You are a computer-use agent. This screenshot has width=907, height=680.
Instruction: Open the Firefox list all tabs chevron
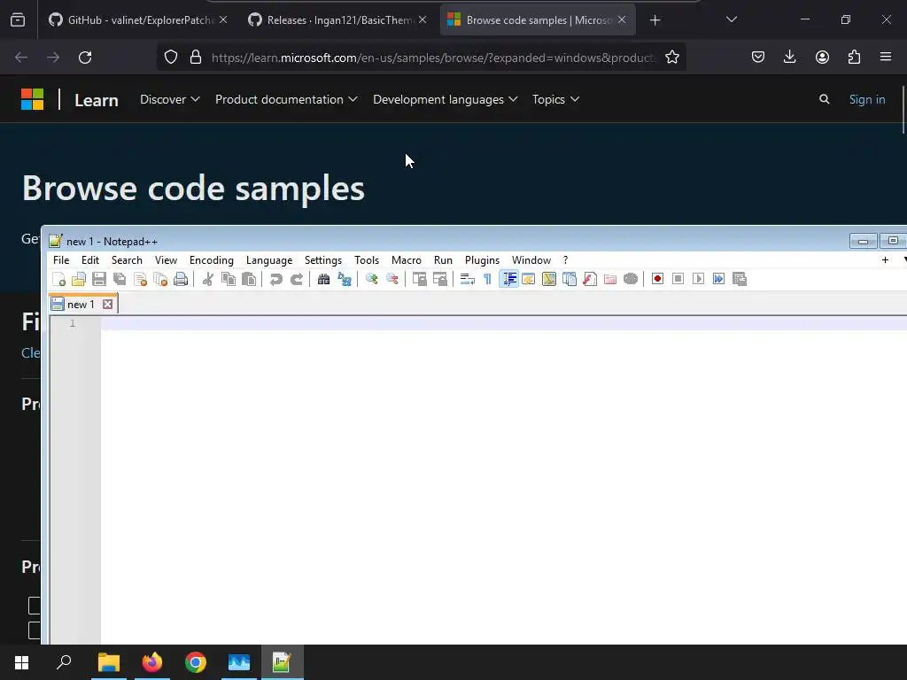point(731,19)
